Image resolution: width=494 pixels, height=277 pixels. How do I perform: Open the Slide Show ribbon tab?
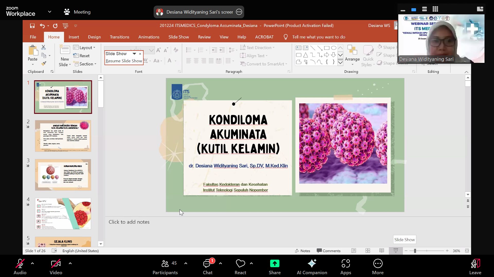[179, 37]
